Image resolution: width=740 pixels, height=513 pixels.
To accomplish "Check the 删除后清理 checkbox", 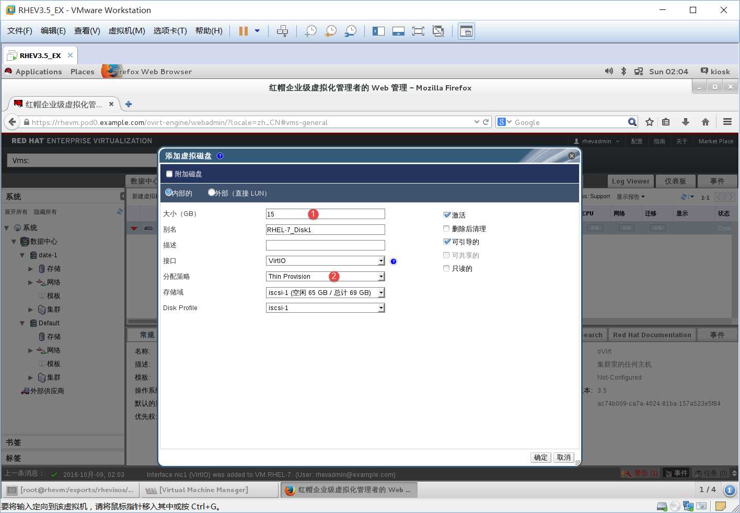I will [x=446, y=229].
